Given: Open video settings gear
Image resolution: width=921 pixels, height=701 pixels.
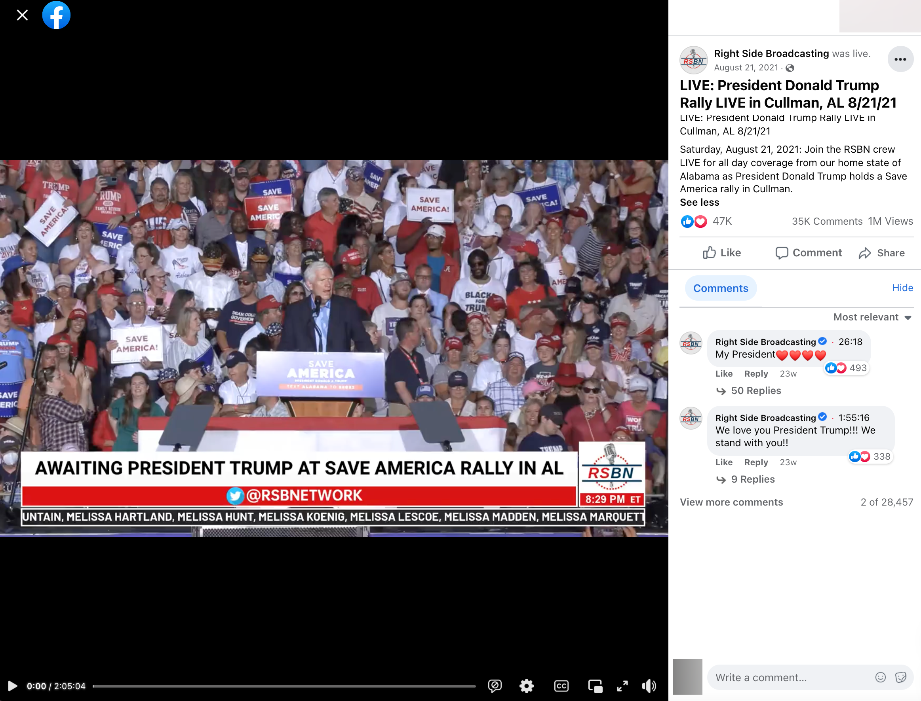Looking at the screenshot, I should [526, 686].
